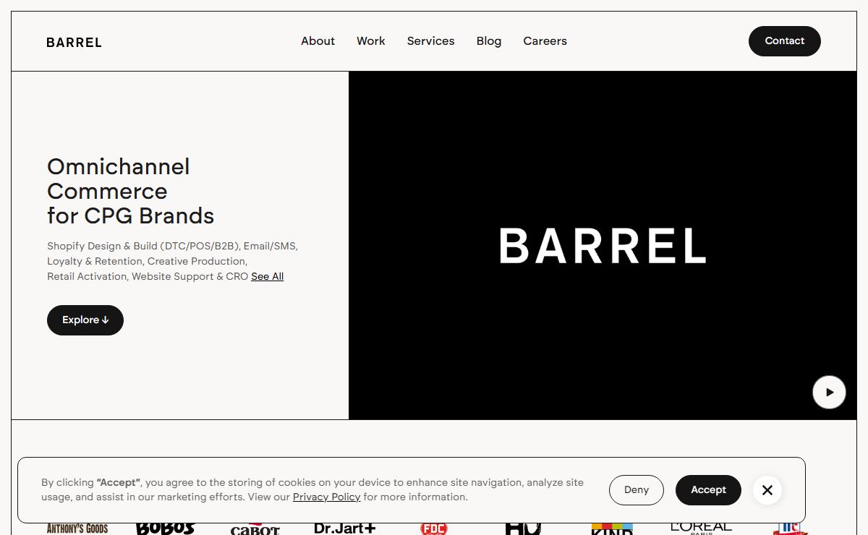Image resolution: width=868 pixels, height=535 pixels.
Task: Click the Anthony's Goods brand logo
Action: pos(77,528)
